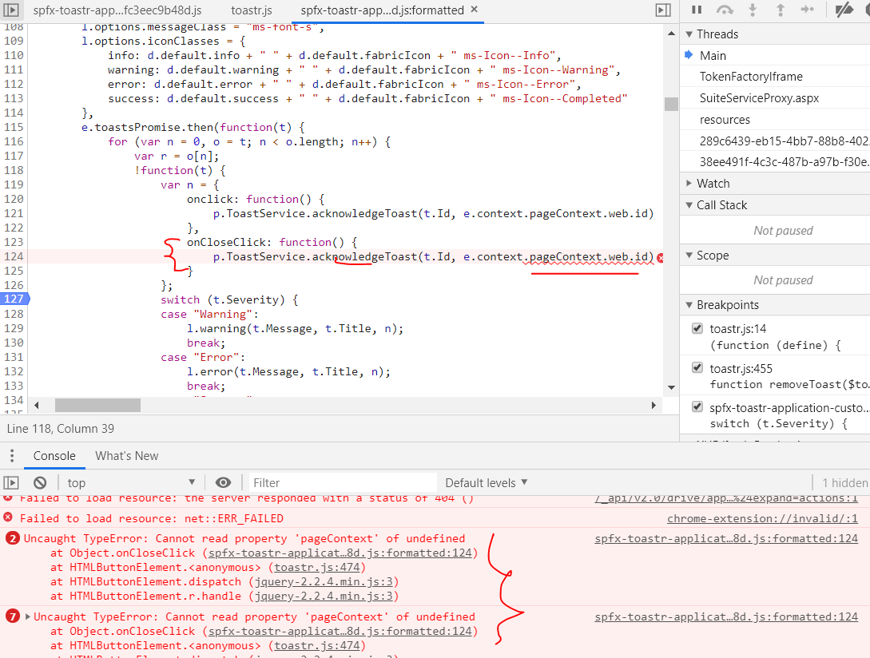Screen dimensions: 870x658
Task: Open the 'top' frame context dropdown
Action: [x=132, y=482]
